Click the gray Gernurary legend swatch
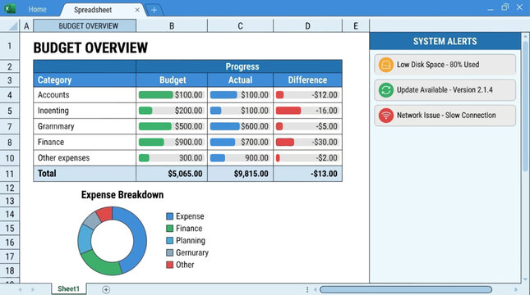The image size is (530, 295). pos(169,252)
